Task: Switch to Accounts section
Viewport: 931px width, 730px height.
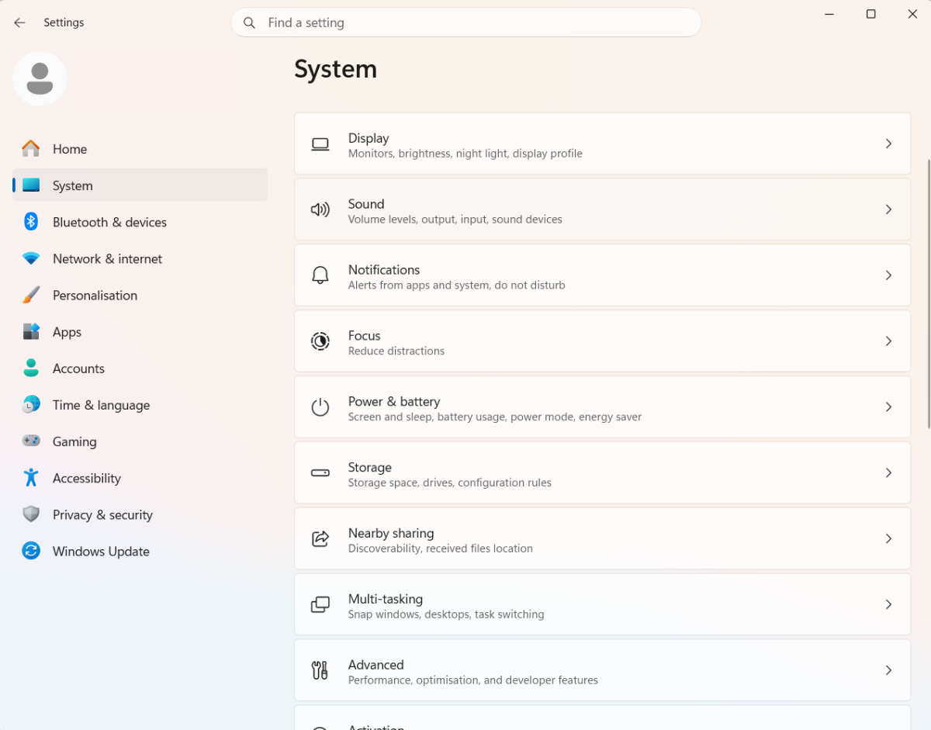Action: pyautogui.click(x=140, y=368)
